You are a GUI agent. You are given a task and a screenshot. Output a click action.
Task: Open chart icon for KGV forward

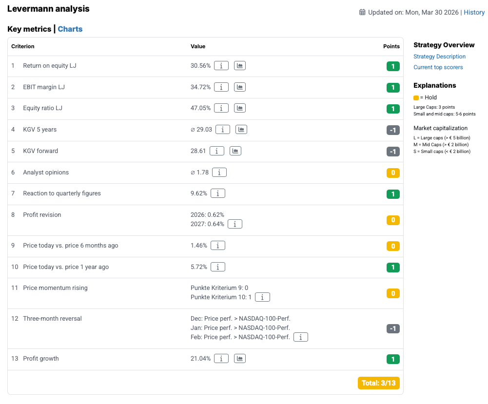click(x=235, y=151)
